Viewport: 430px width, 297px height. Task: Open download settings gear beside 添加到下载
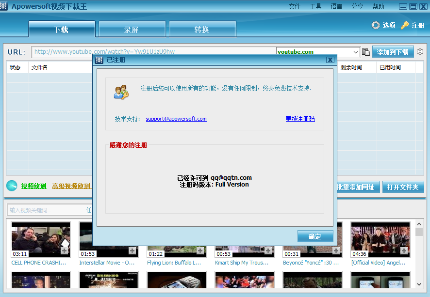click(x=420, y=52)
